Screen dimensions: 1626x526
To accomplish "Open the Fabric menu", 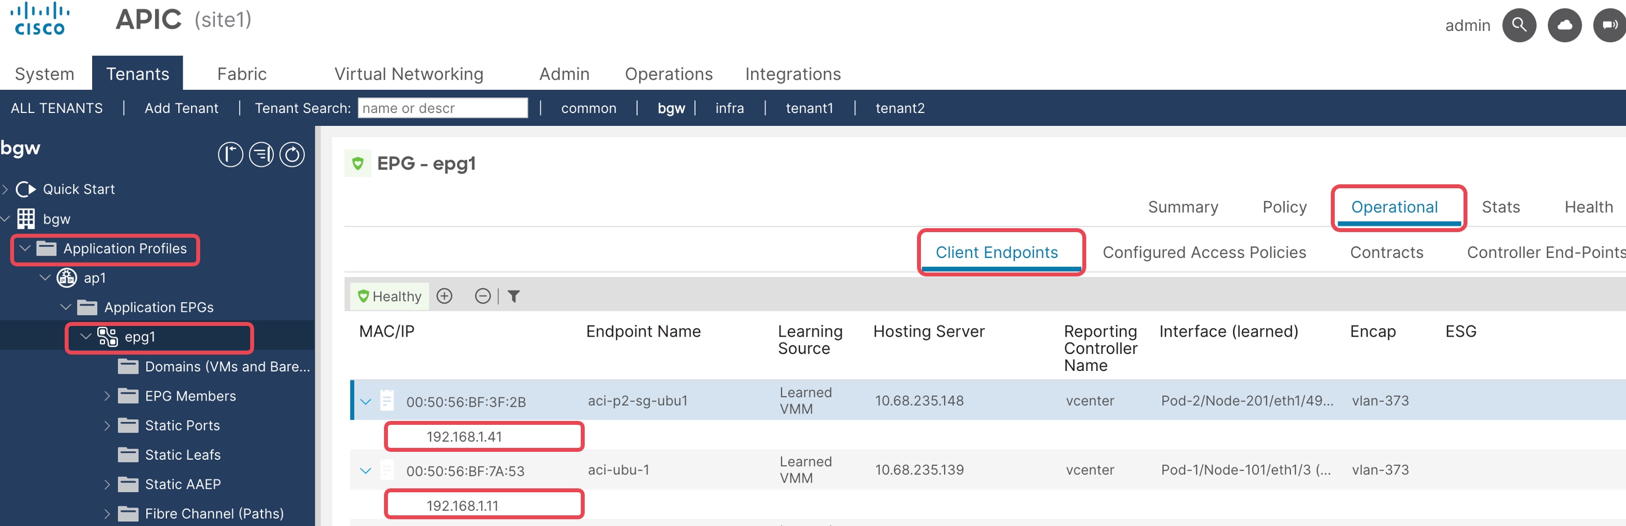I will tap(242, 74).
